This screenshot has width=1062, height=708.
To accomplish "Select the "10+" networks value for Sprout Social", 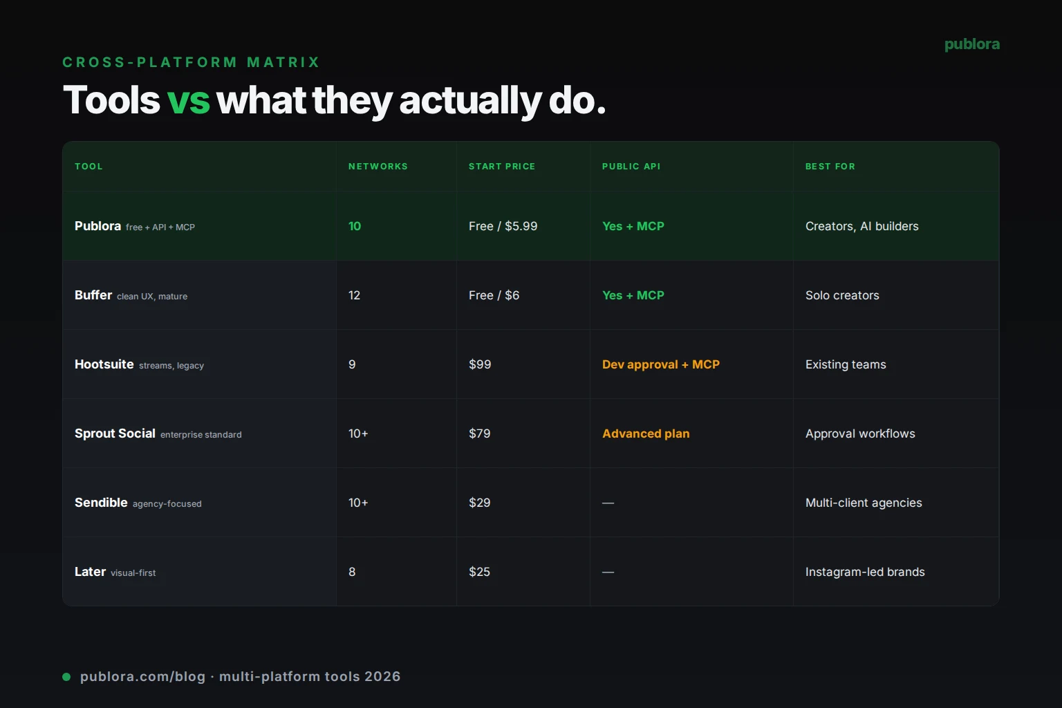I will 358,434.
